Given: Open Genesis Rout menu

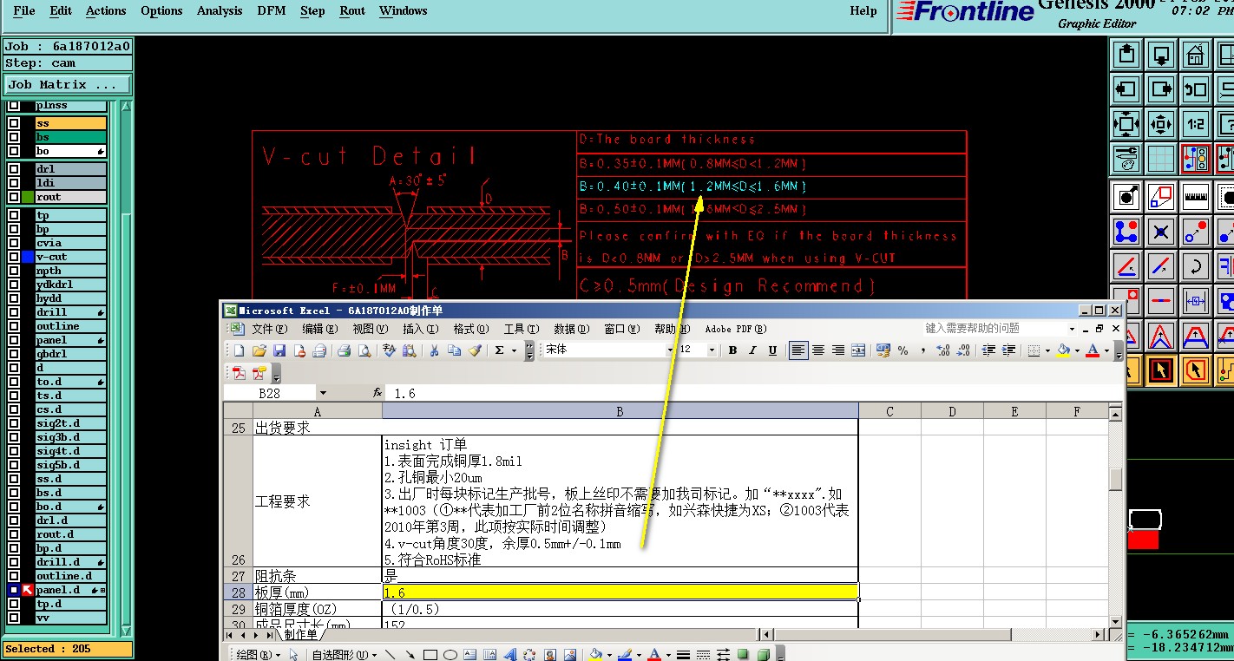Looking at the screenshot, I should tap(352, 11).
